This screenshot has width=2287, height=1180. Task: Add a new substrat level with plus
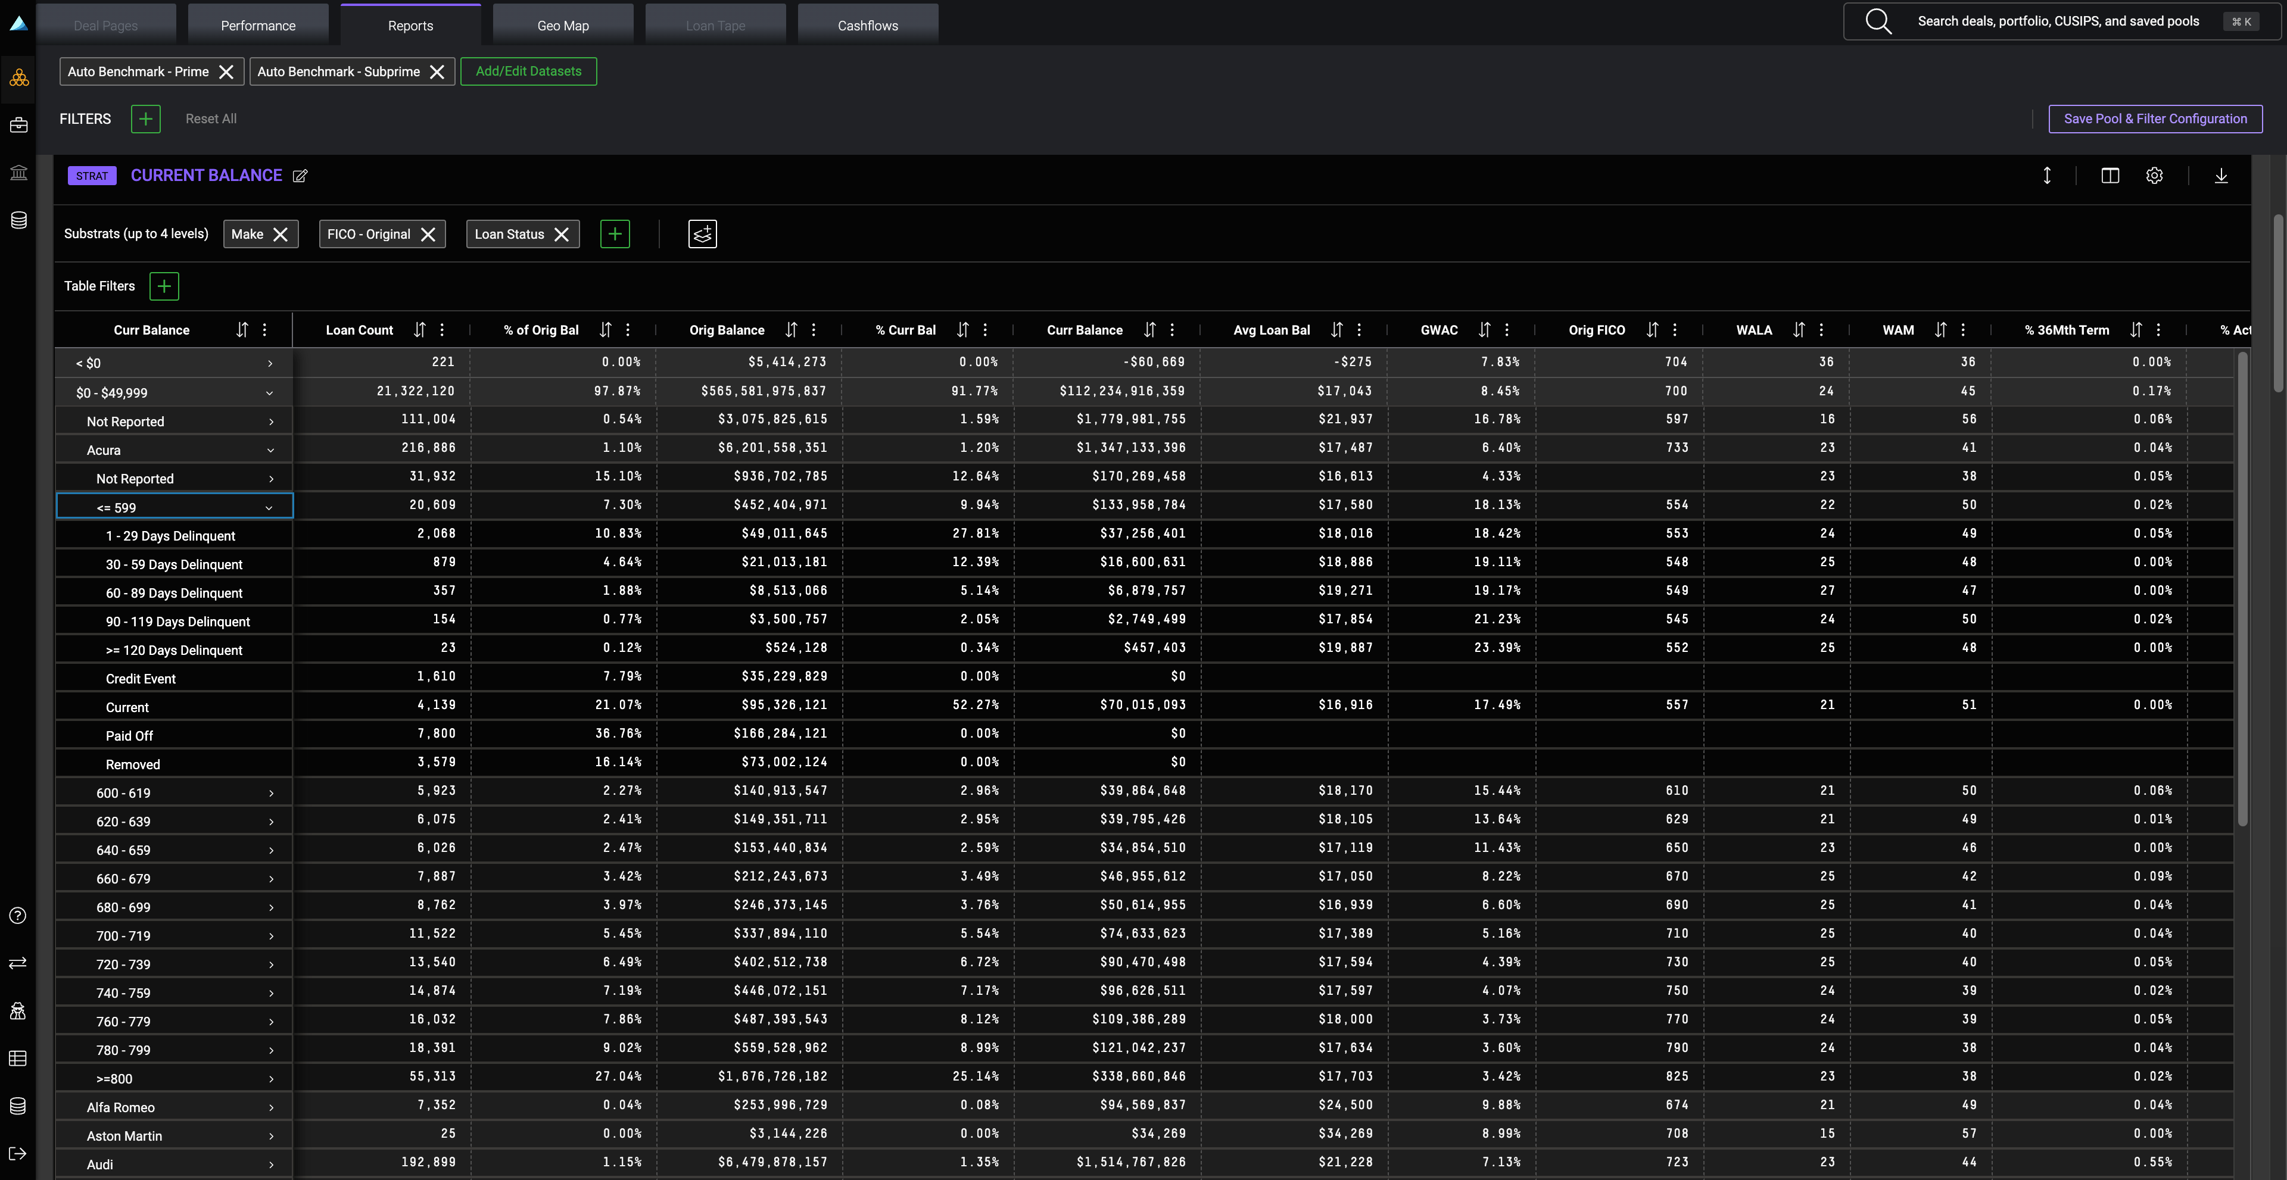coord(615,234)
